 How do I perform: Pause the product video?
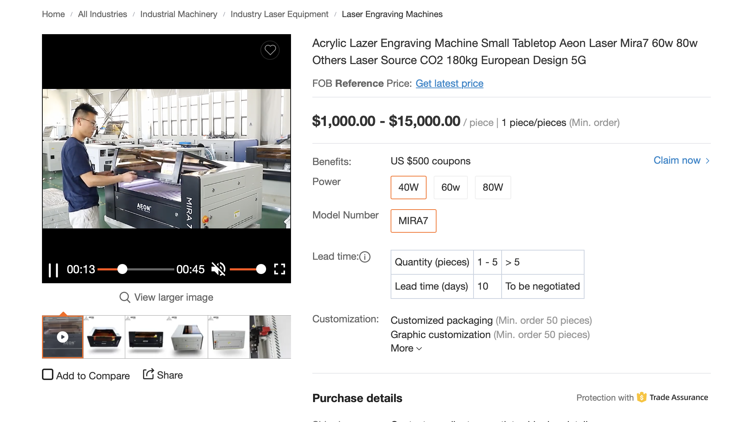point(53,270)
